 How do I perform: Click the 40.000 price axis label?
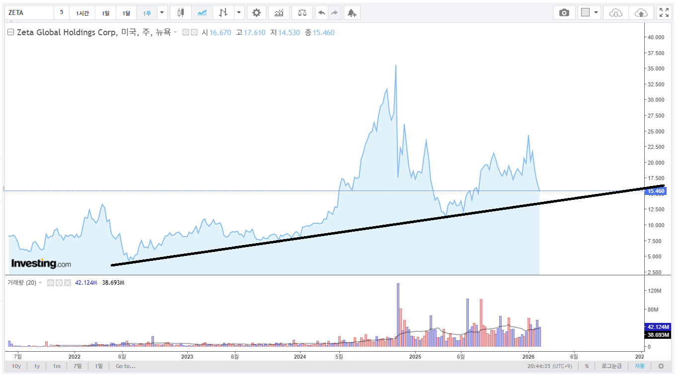pyautogui.click(x=657, y=37)
